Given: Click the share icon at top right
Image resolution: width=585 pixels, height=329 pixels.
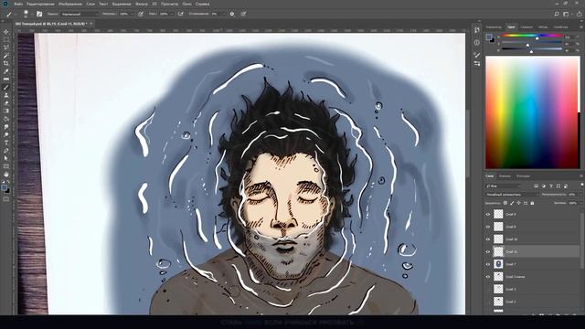Looking at the screenshot, I should pos(579,14).
